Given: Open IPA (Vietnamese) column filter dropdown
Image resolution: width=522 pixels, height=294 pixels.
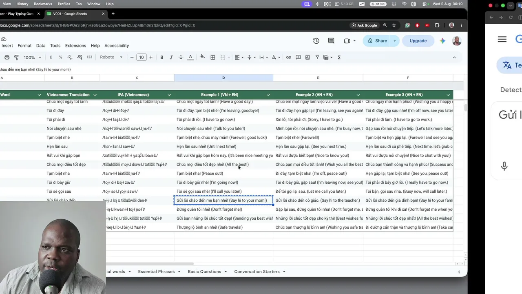Looking at the screenshot, I should click(x=169, y=95).
